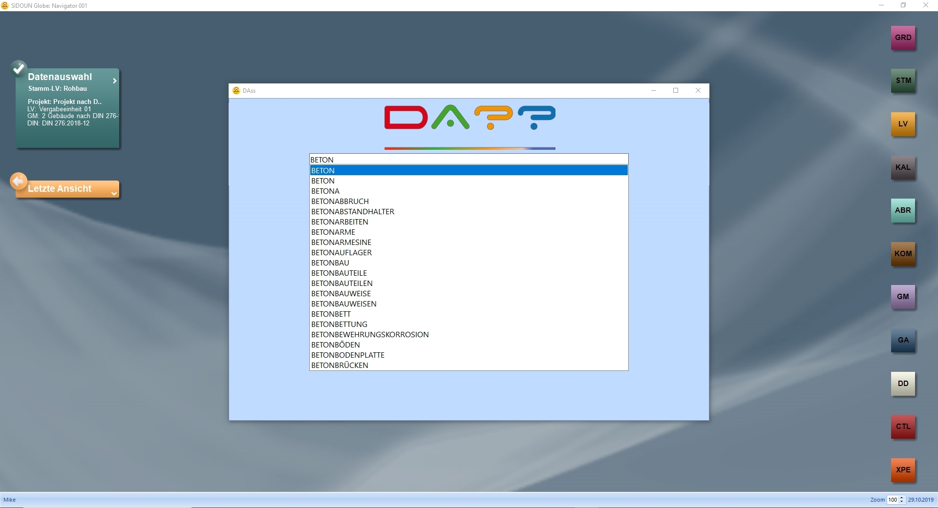The width and height of the screenshot is (938, 508).
Task: Select highlighted BETON suggestion
Action: click(x=469, y=170)
